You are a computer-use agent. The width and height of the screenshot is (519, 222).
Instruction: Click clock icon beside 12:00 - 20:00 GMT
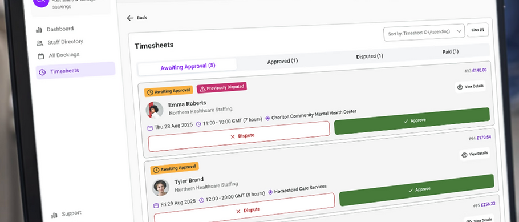(x=201, y=200)
